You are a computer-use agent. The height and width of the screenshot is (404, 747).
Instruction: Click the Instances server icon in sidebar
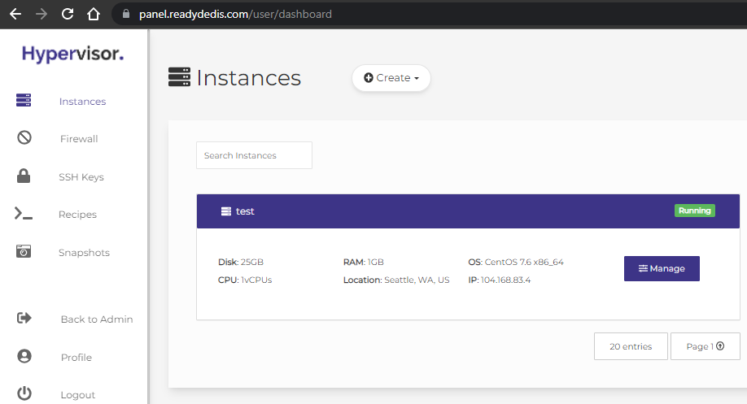24,100
